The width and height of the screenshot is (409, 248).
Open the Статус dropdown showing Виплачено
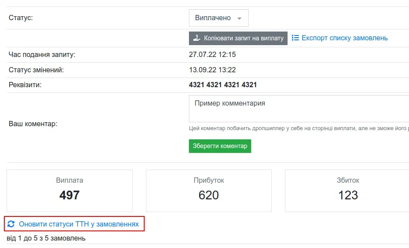point(219,18)
